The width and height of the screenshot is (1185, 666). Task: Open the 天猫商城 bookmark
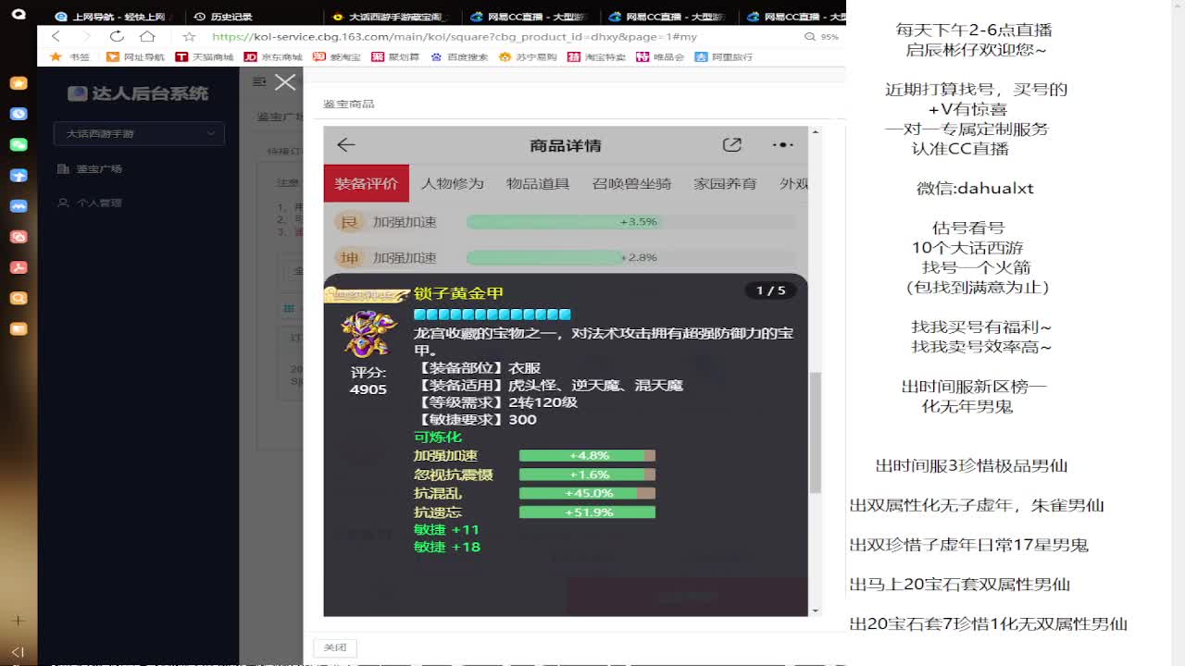(204, 56)
